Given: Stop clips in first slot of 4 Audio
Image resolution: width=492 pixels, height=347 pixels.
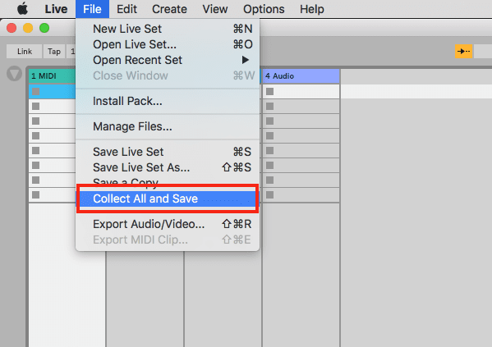Looking at the screenshot, I should point(270,92).
